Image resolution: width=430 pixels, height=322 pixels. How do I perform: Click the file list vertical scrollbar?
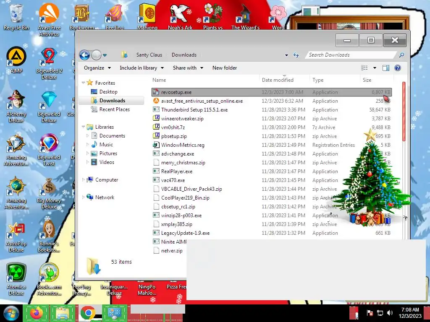point(404,111)
